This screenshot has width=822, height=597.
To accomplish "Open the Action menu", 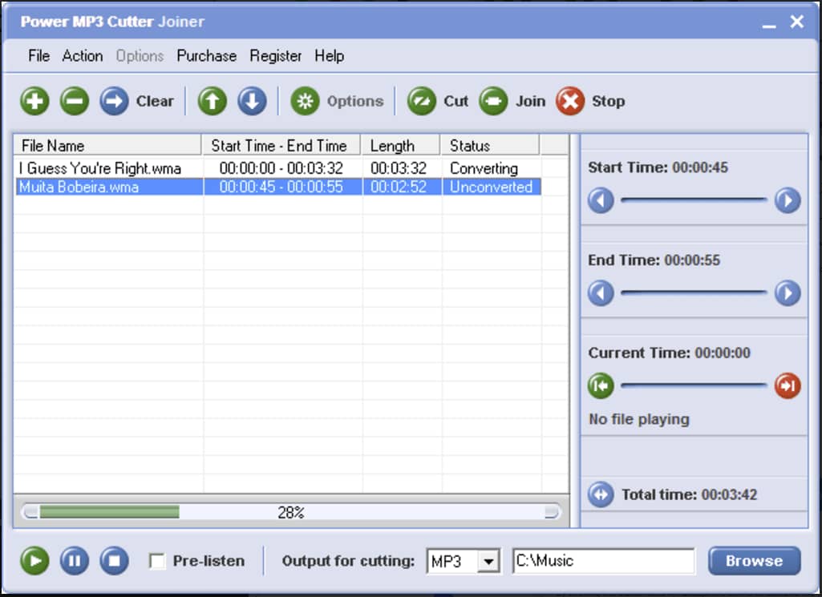I will point(83,56).
